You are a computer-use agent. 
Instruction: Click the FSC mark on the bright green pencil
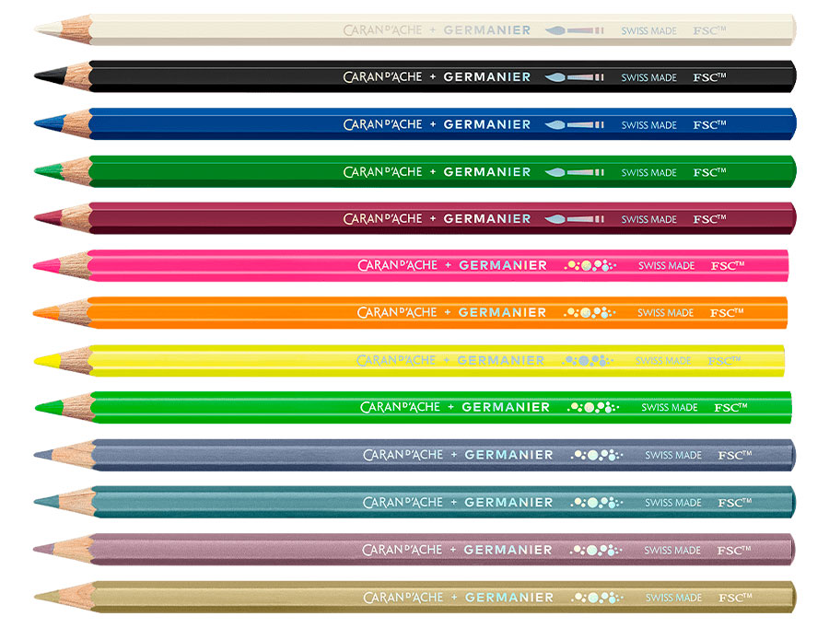(x=730, y=407)
